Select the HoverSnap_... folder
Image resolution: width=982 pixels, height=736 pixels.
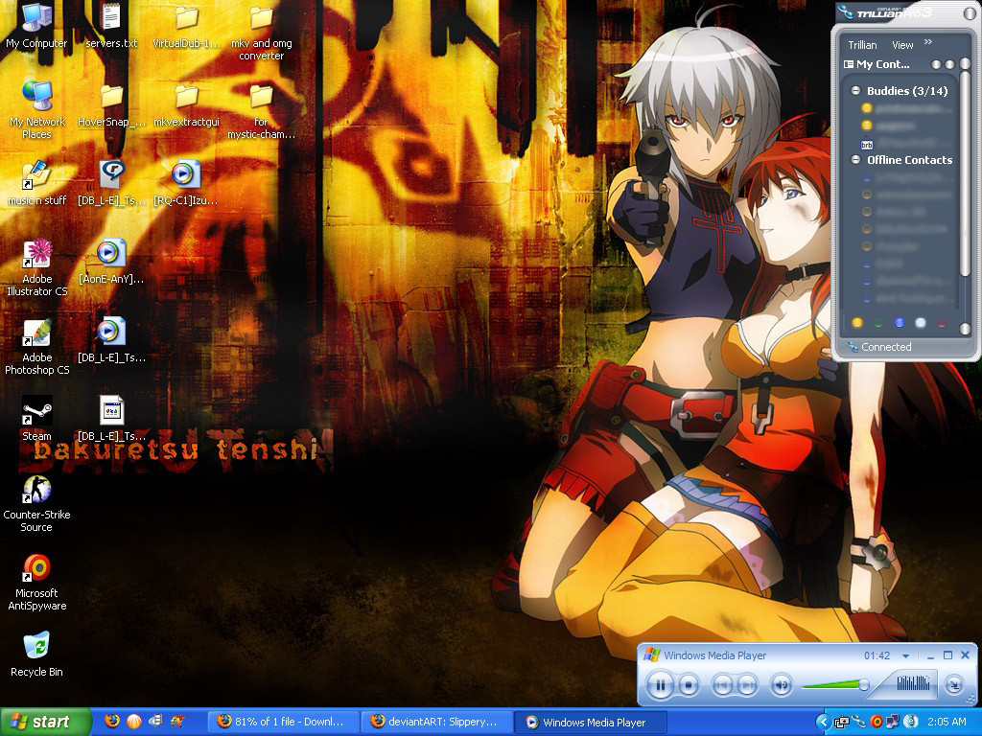111,106
